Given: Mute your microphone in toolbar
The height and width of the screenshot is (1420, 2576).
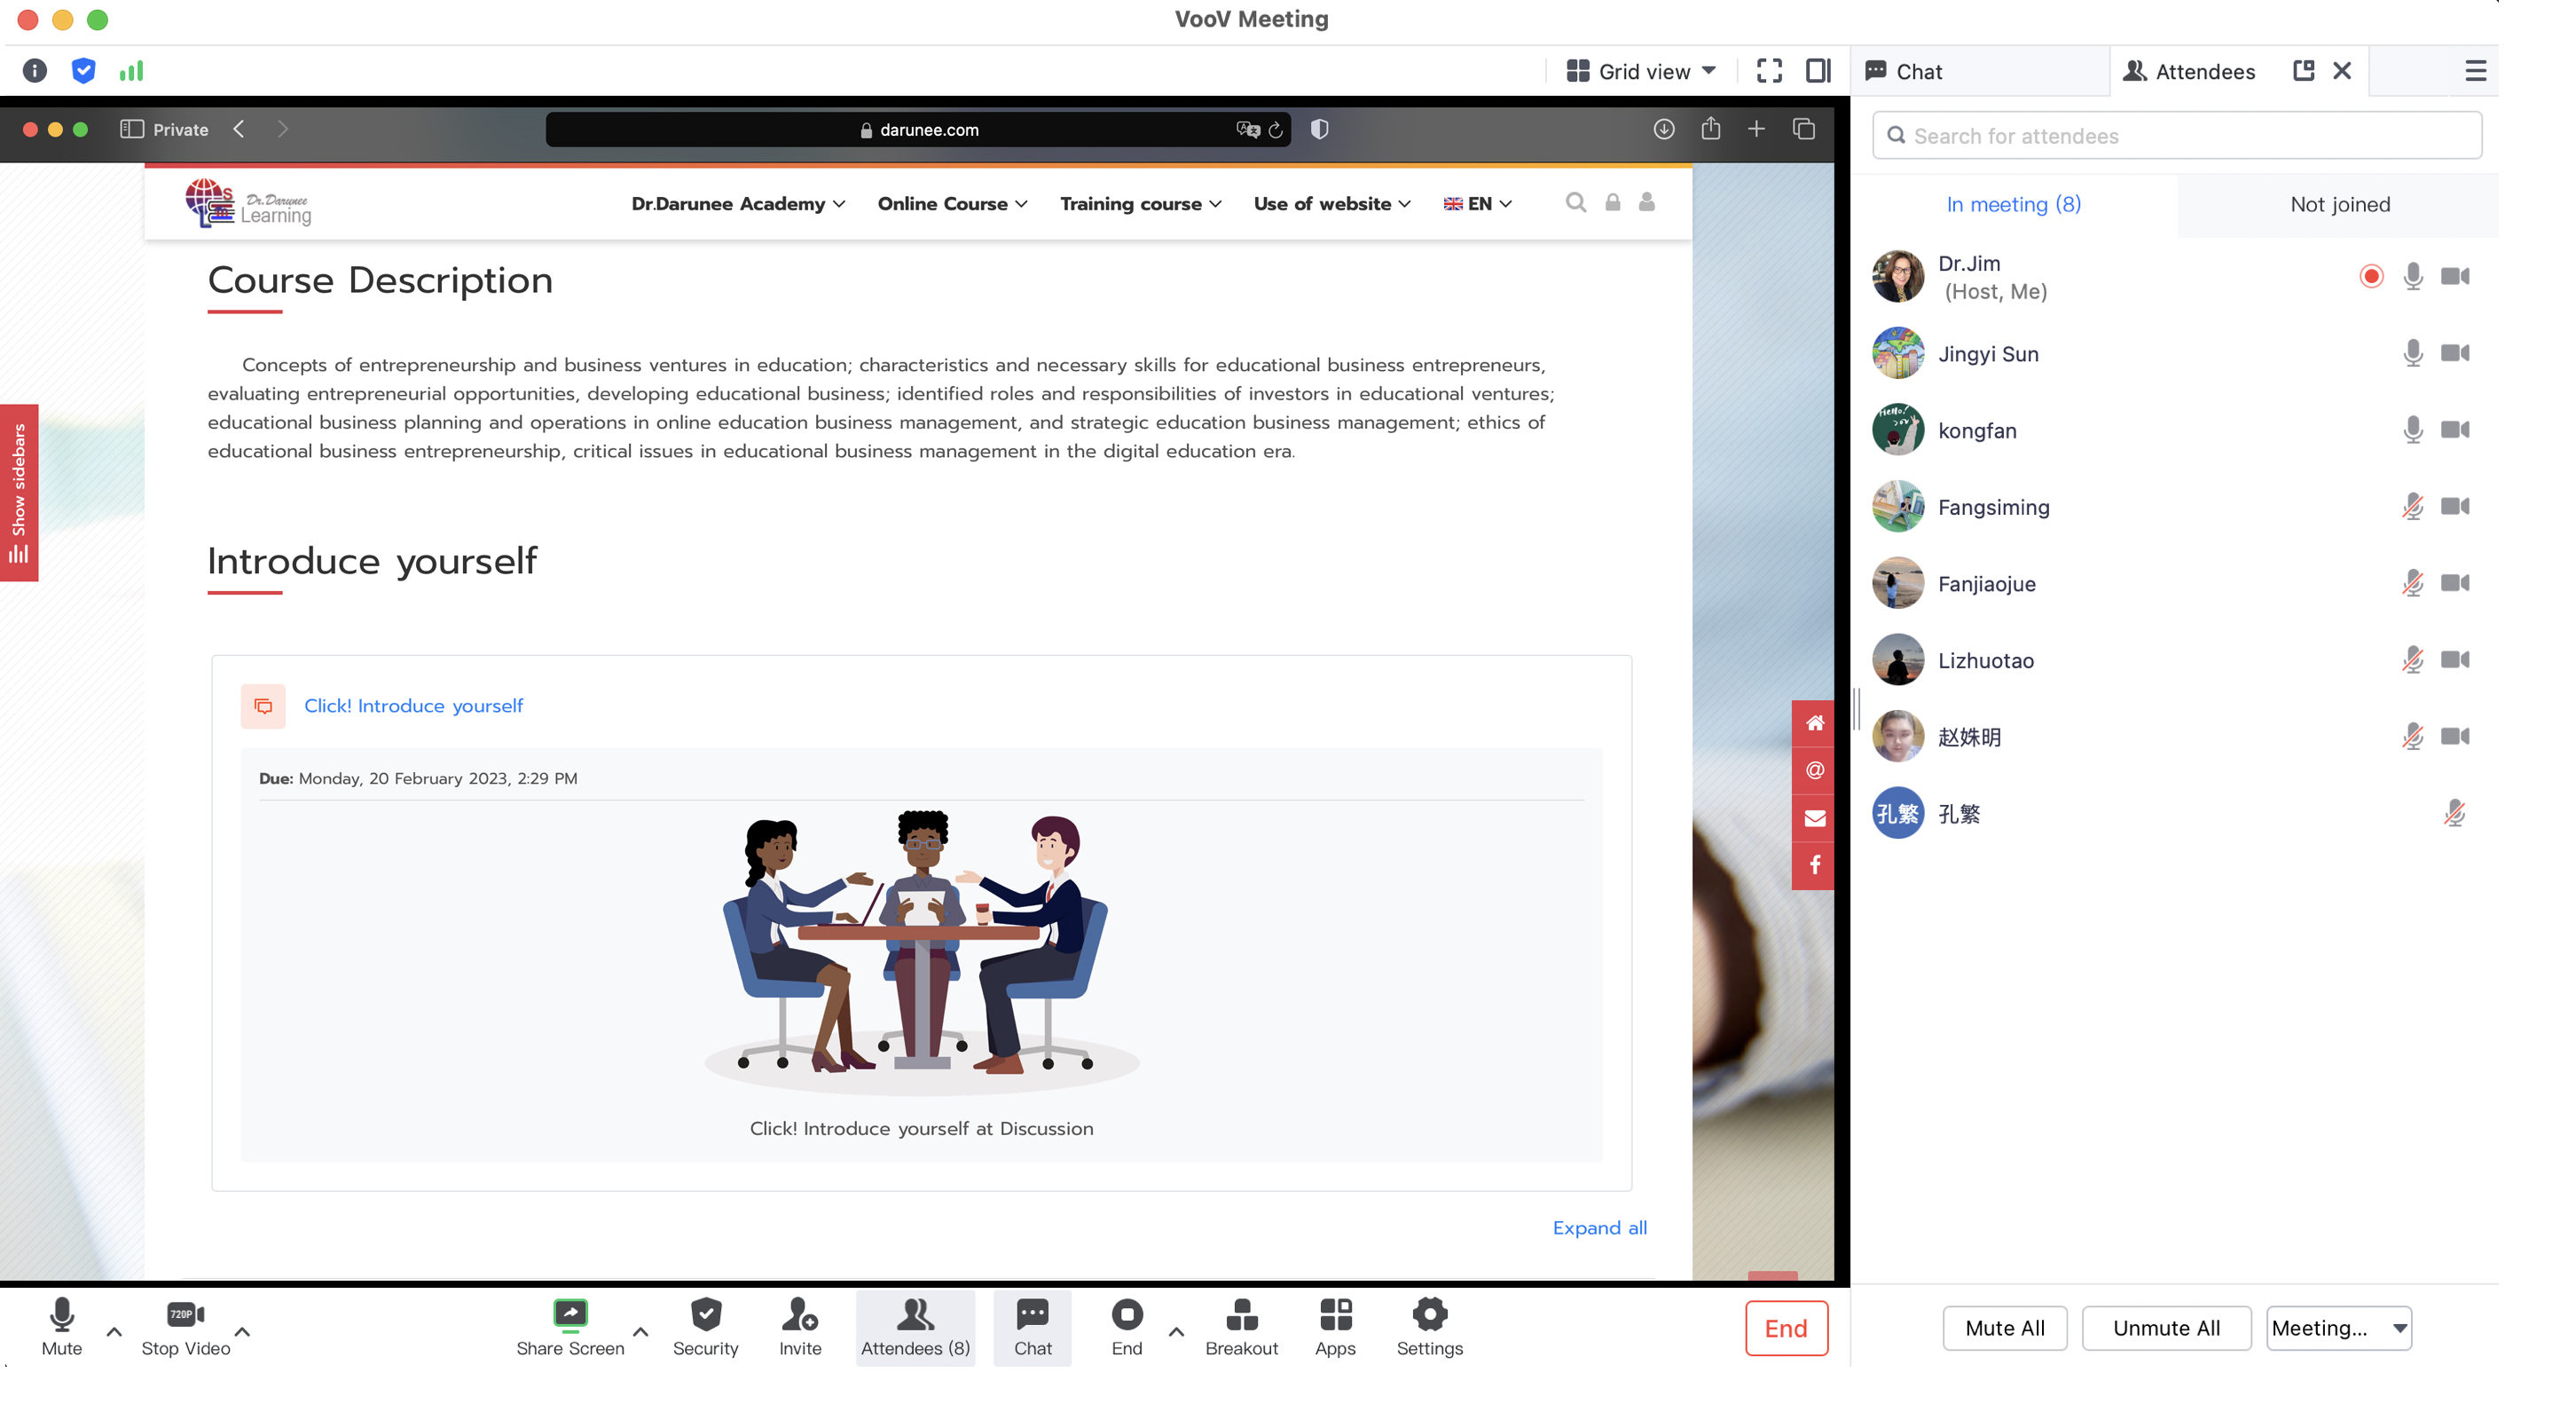Looking at the screenshot, I should point(62,1328).
